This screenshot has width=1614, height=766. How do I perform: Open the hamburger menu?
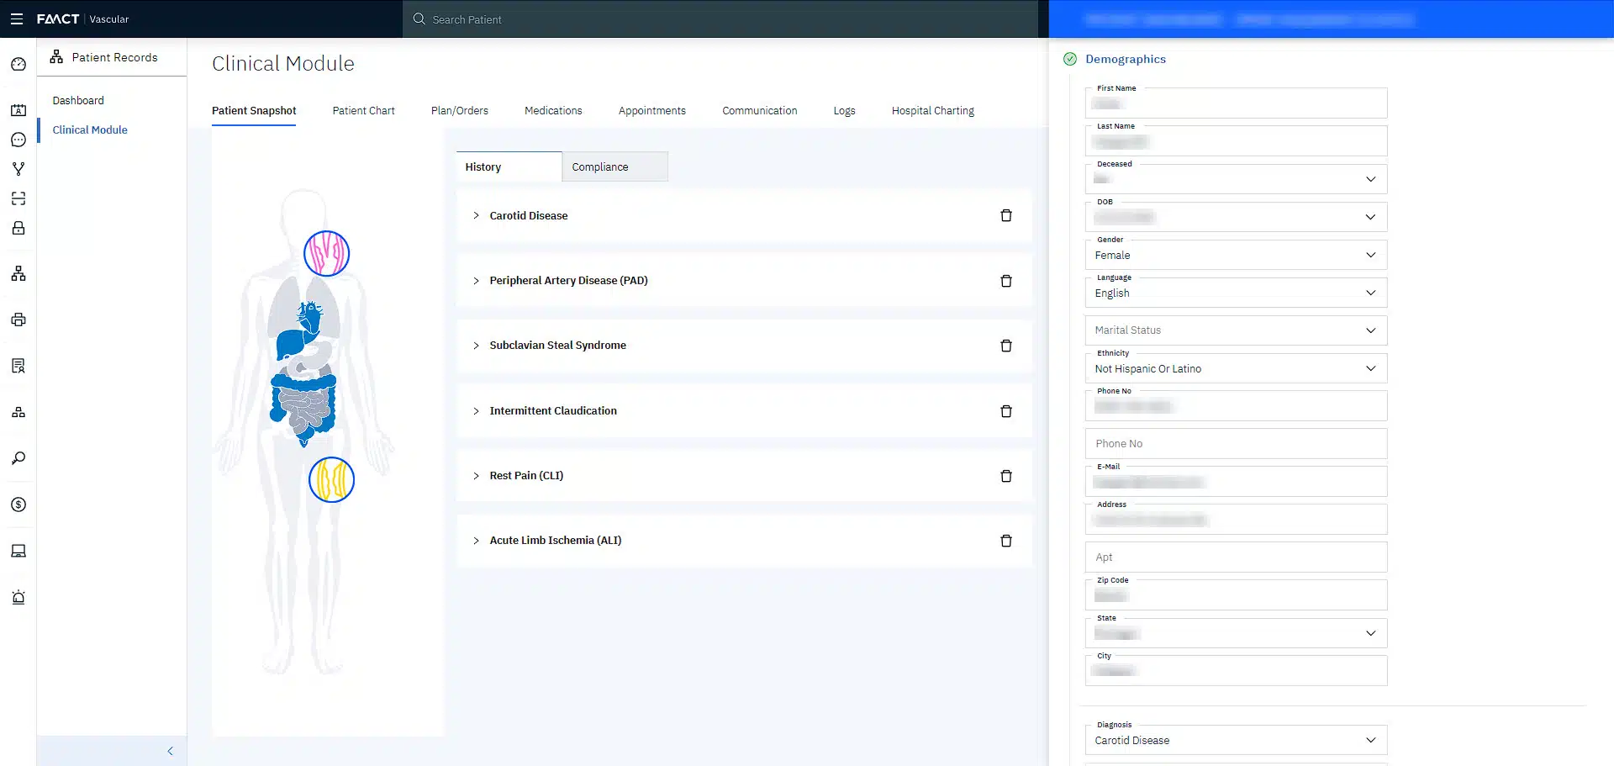pyautogui.click(x=16, y=18)
